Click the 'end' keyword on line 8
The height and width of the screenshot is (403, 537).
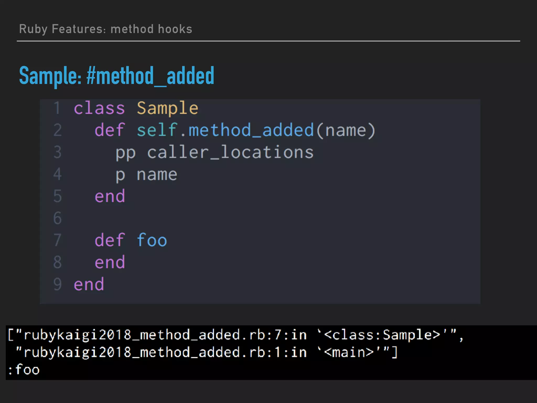point(110,262)
